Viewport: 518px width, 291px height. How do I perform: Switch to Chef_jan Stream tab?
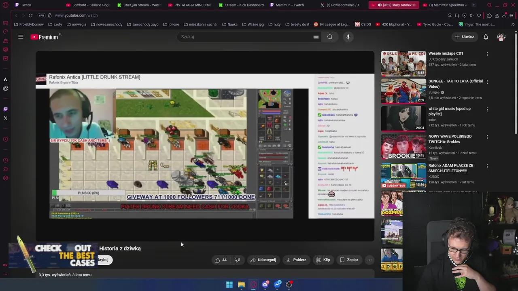coord(139,5)
